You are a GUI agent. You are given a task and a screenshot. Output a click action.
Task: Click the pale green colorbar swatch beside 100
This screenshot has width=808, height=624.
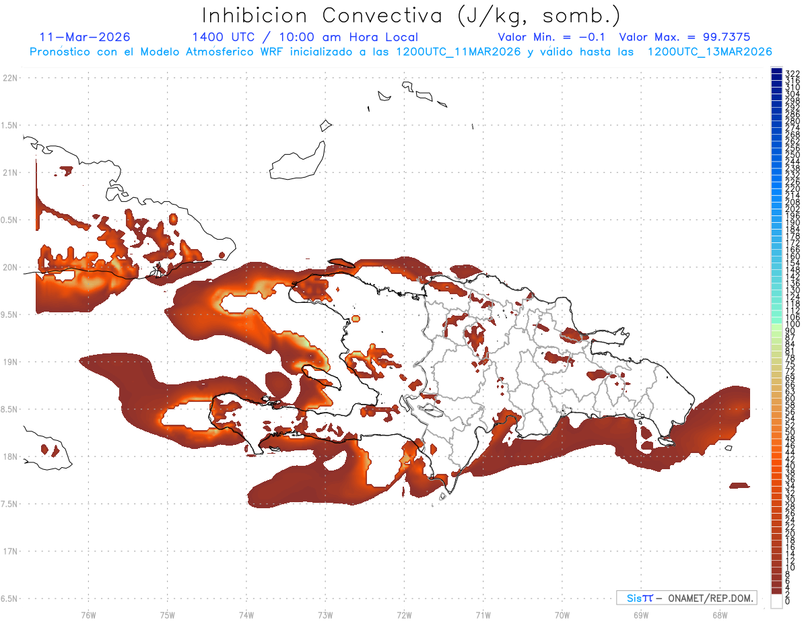(776, 326)
